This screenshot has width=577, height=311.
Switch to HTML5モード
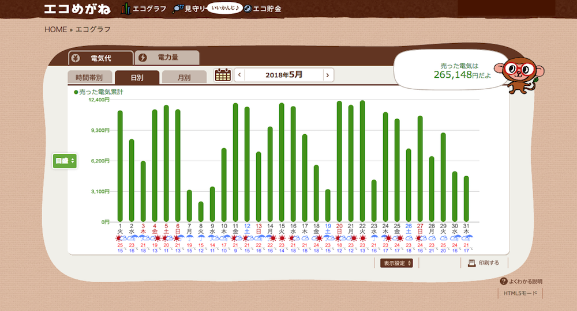[520, 293]
